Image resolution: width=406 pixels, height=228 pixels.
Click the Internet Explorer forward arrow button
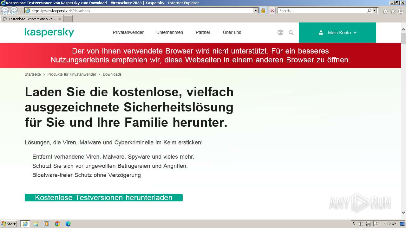point(14,10)
